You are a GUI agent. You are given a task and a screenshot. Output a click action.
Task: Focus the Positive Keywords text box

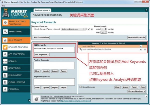click(x=54, y=66)
